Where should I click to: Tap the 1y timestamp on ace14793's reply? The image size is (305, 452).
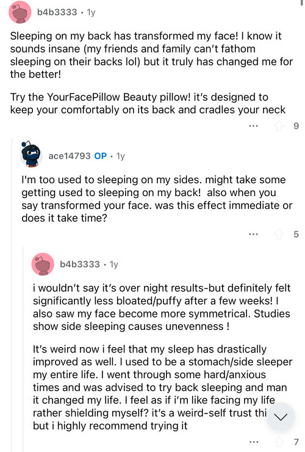pos(120,156)
